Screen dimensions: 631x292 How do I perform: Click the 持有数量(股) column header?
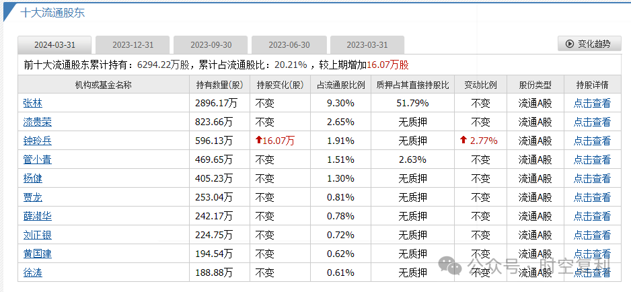pyautogui.click(x=220, y=85)
